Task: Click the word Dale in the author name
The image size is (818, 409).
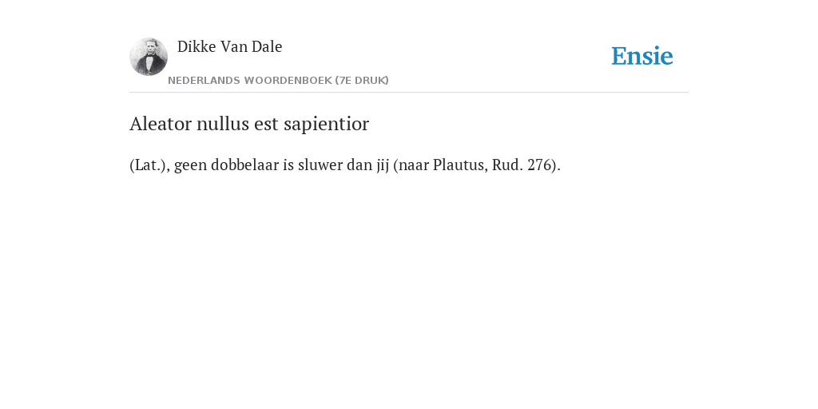Action: click(267, 46)
